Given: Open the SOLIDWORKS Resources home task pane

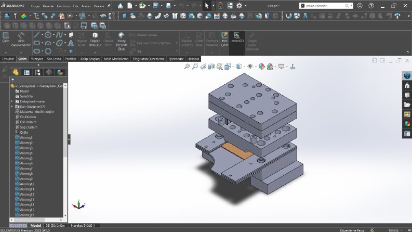Looking at the screenshot, I should (407, 85).
